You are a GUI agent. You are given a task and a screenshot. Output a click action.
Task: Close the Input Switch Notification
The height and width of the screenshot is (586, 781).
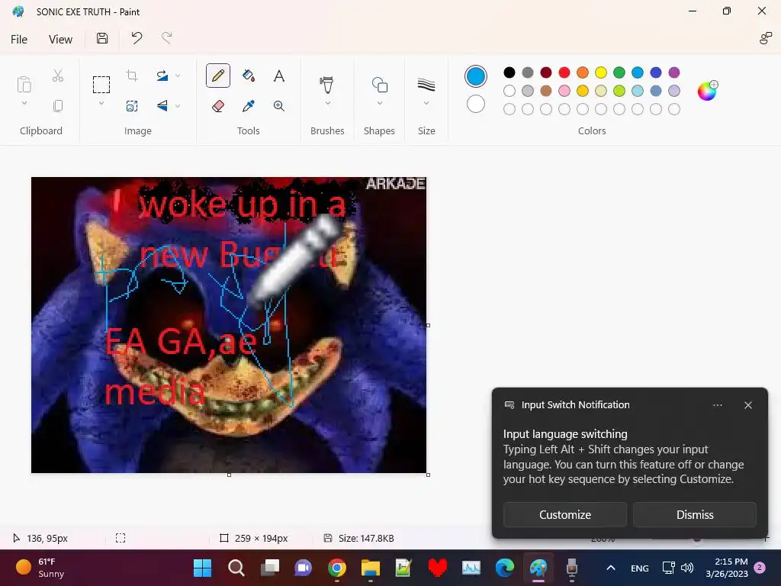(x=748, y=405)
